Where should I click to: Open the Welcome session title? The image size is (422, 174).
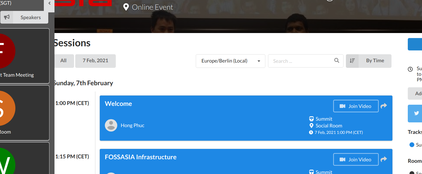point(118,104)
